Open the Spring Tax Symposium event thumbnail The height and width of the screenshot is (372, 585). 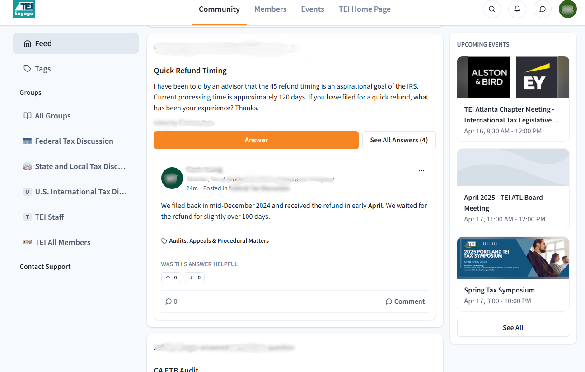(x=513, y=258)
